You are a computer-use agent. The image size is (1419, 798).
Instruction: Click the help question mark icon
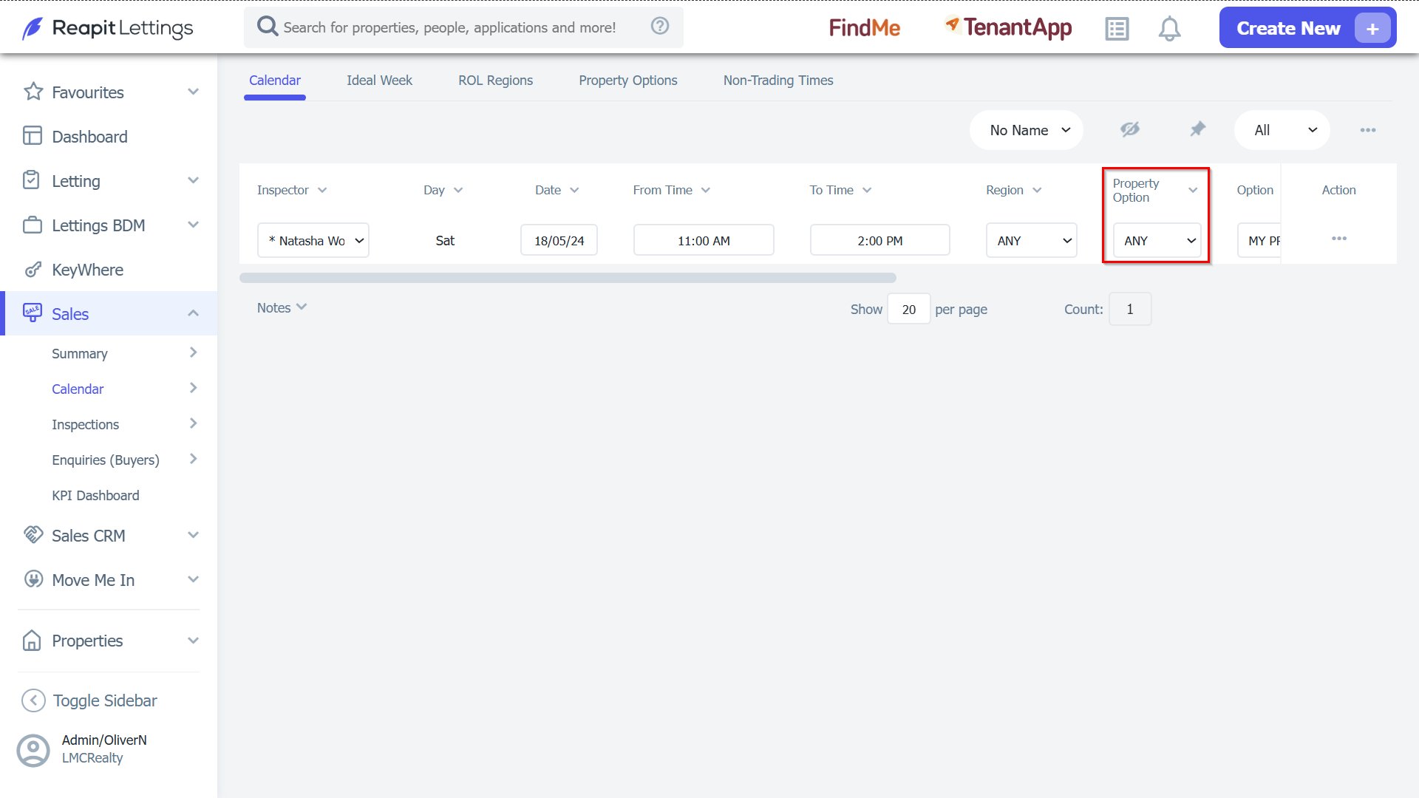click(x=660, y=26)
